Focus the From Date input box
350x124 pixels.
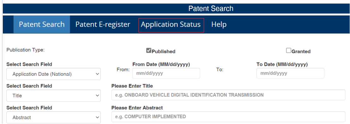click(x=166, y=73)
